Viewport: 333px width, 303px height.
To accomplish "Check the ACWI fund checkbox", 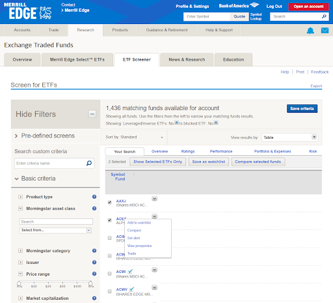I will [110, 274].
